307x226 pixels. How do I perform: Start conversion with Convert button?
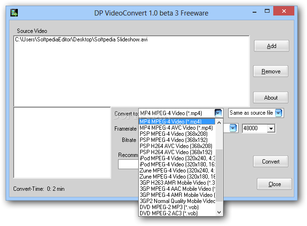pos(271,162)
